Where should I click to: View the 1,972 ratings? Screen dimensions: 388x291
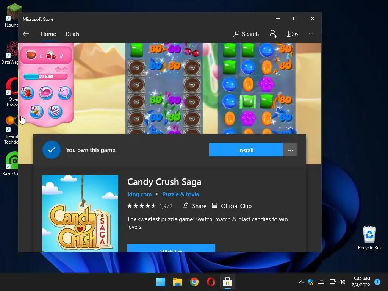[166, 206]
